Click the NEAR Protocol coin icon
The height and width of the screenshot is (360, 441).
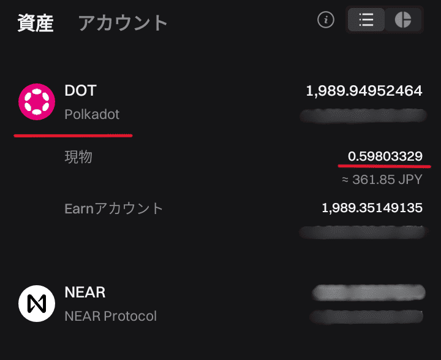[37, 304]
